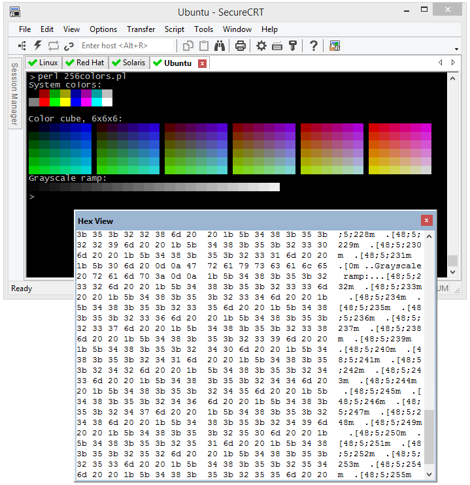This screenshot has height=485, width=470.
Task: Click the Find binoculars icon
Action: 220,46
